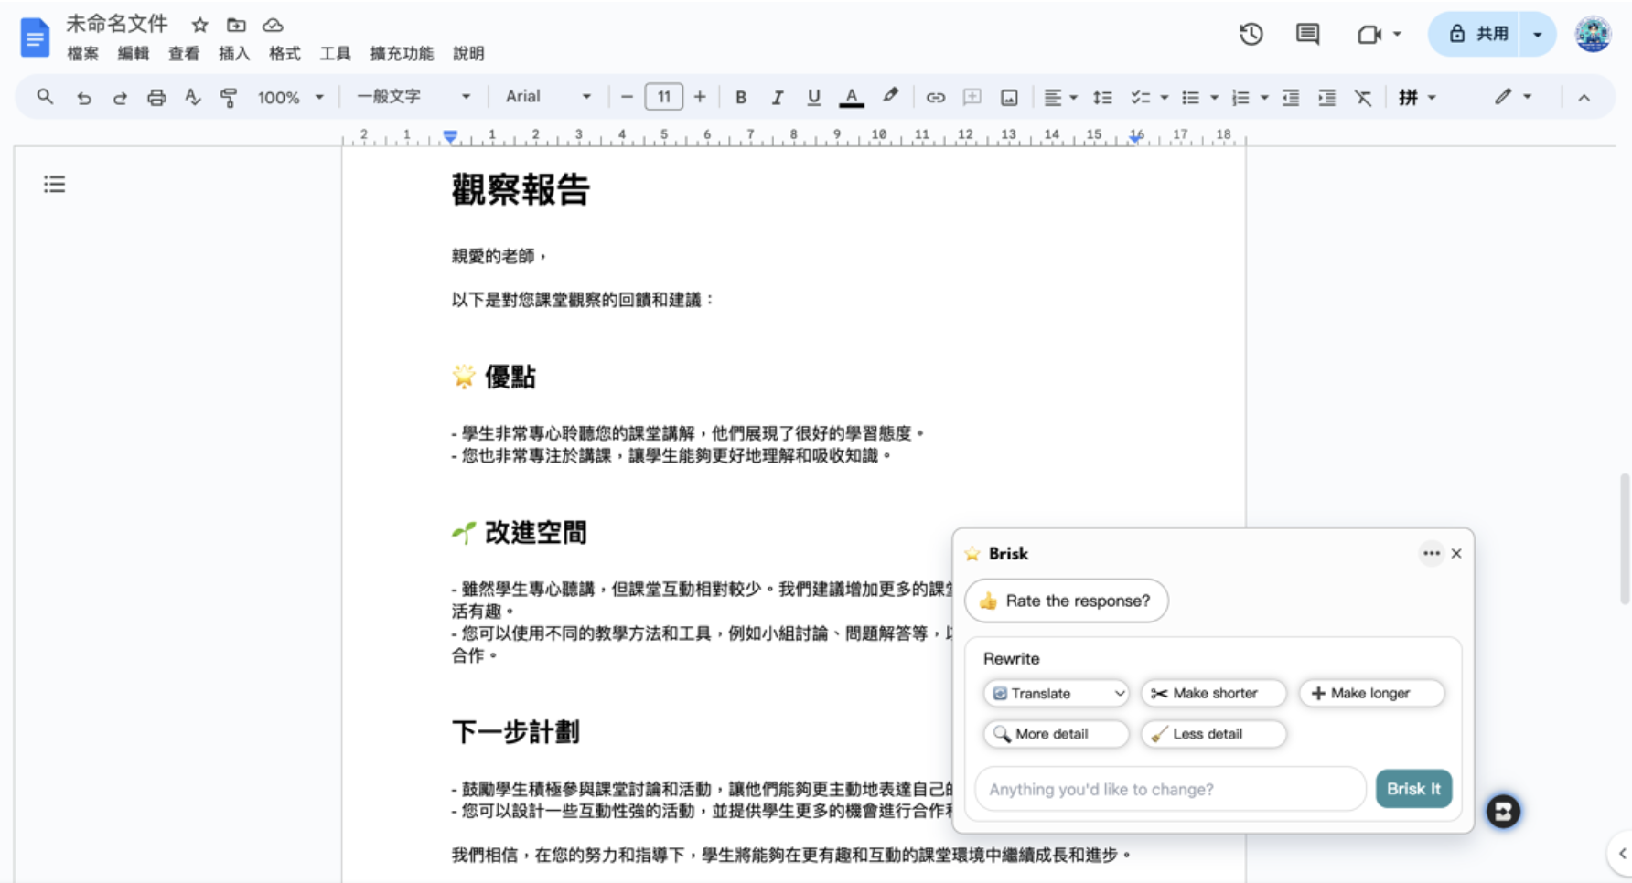Screen dimensions: 1632x883
Task: Click the print icon in toolbar
Action: [x=156, y=97]
